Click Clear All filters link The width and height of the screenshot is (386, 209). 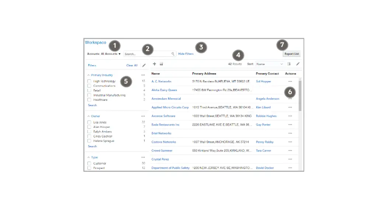(132, 65)
